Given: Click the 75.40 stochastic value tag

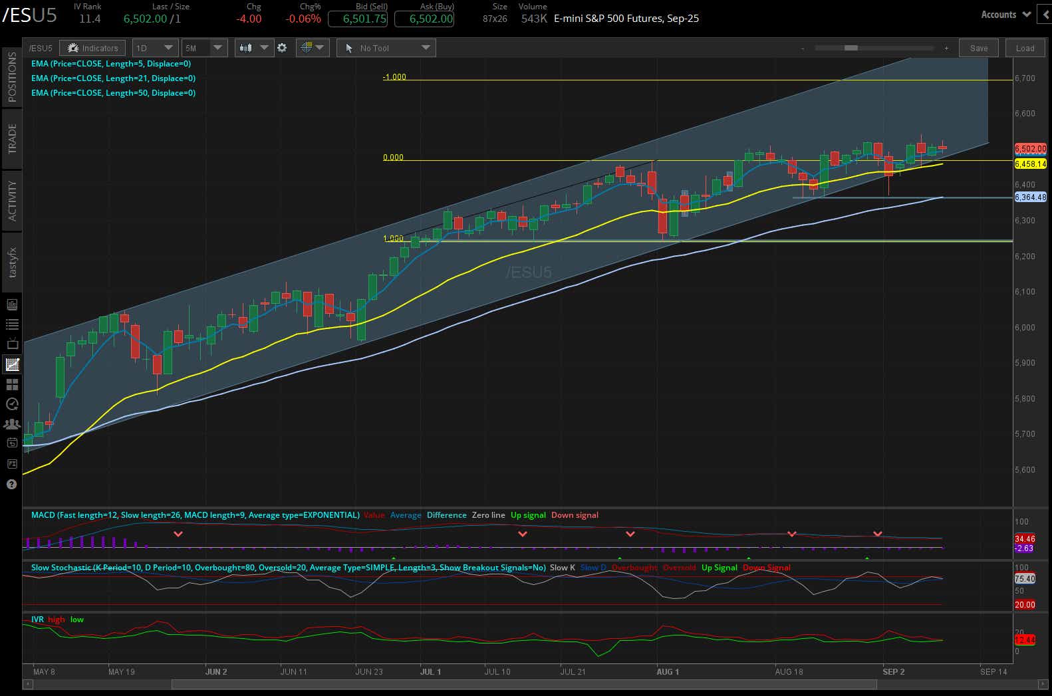Looking at the screenshot, I should pyautogui.click(x=1025, y=579).
